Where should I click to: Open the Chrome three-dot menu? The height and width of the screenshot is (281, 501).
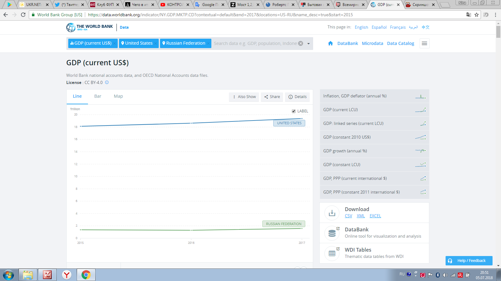click(x=495, y=15)
